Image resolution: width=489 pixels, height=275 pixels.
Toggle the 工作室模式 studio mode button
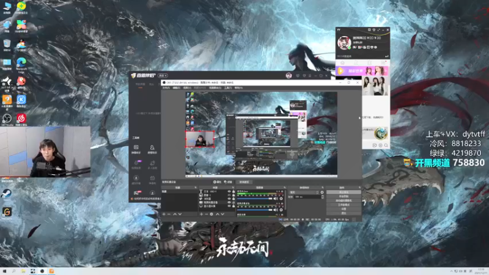click(344, 205)
